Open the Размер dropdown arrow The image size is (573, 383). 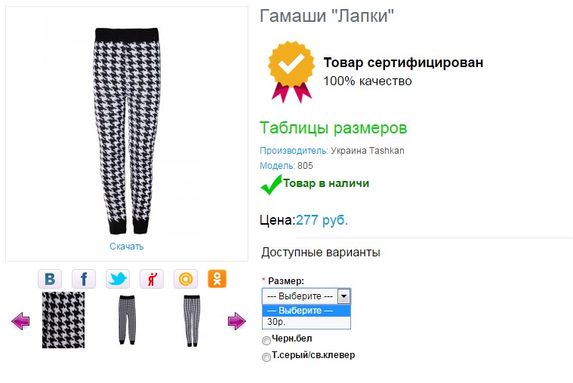click(x=343, y=296)
